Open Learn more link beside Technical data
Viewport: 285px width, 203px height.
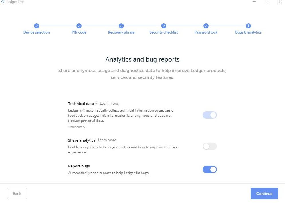coord(109,104)
